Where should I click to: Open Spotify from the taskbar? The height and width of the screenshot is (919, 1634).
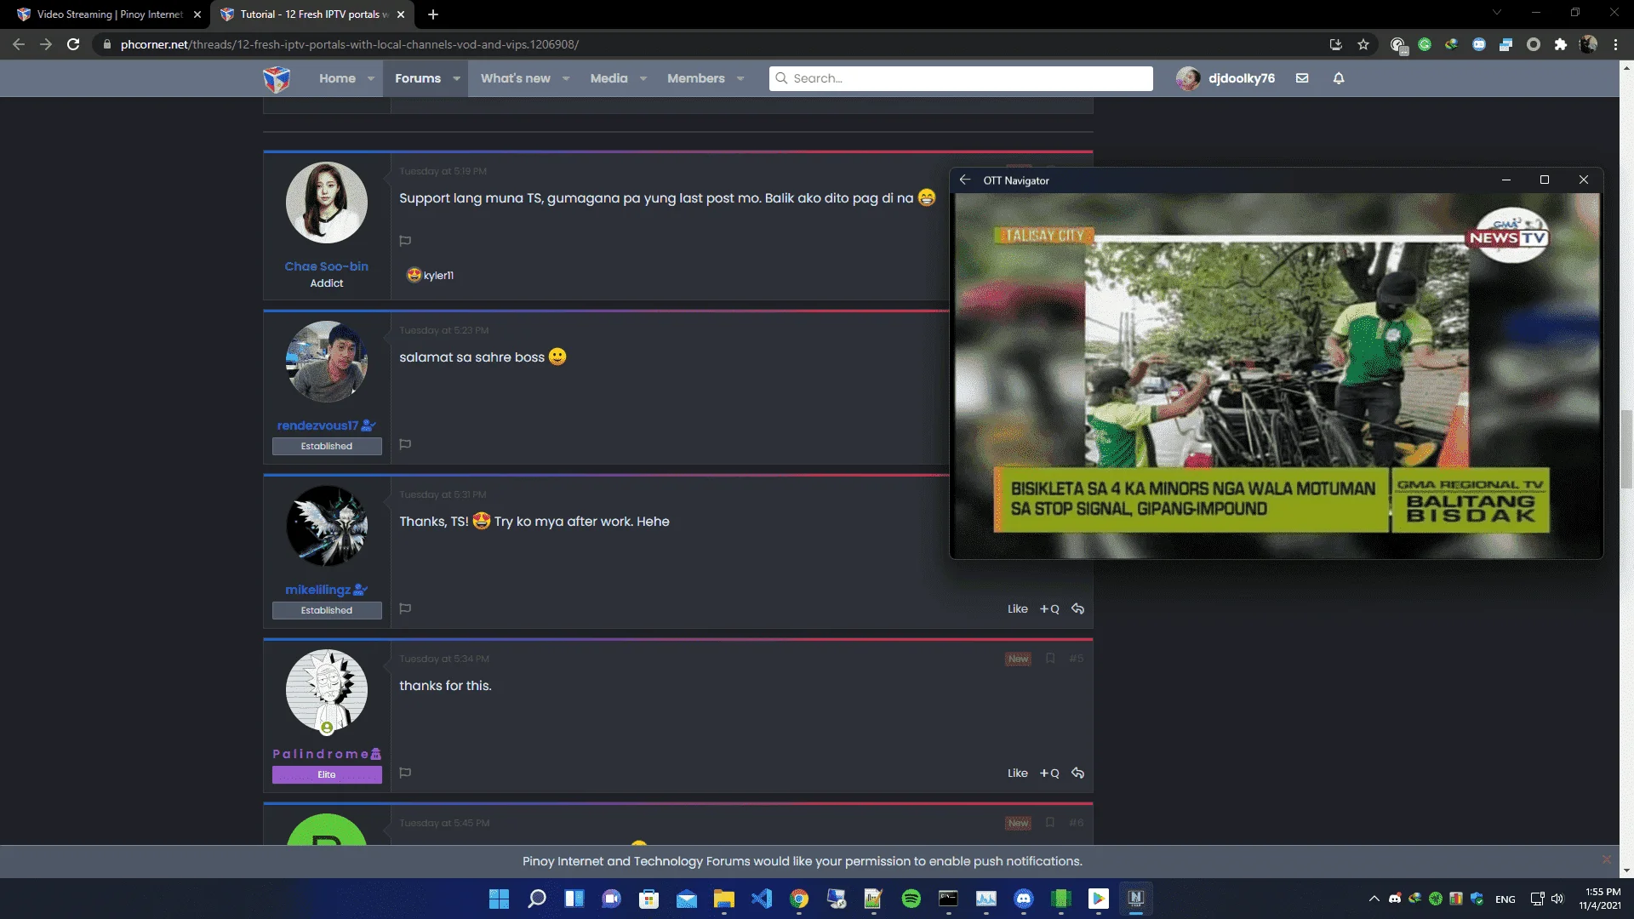click(x=911, y=899)
